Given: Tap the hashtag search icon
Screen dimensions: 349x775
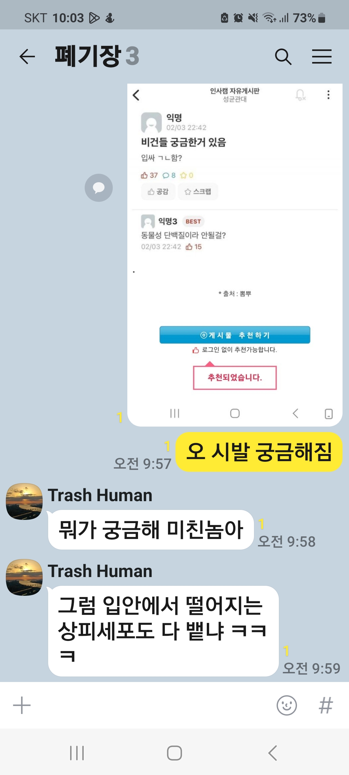Looking at the screenshot, I should pos(326,705).
